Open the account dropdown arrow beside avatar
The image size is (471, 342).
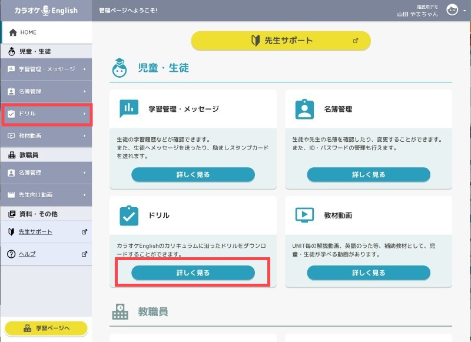pyautogui.click(x=465, y=11)
